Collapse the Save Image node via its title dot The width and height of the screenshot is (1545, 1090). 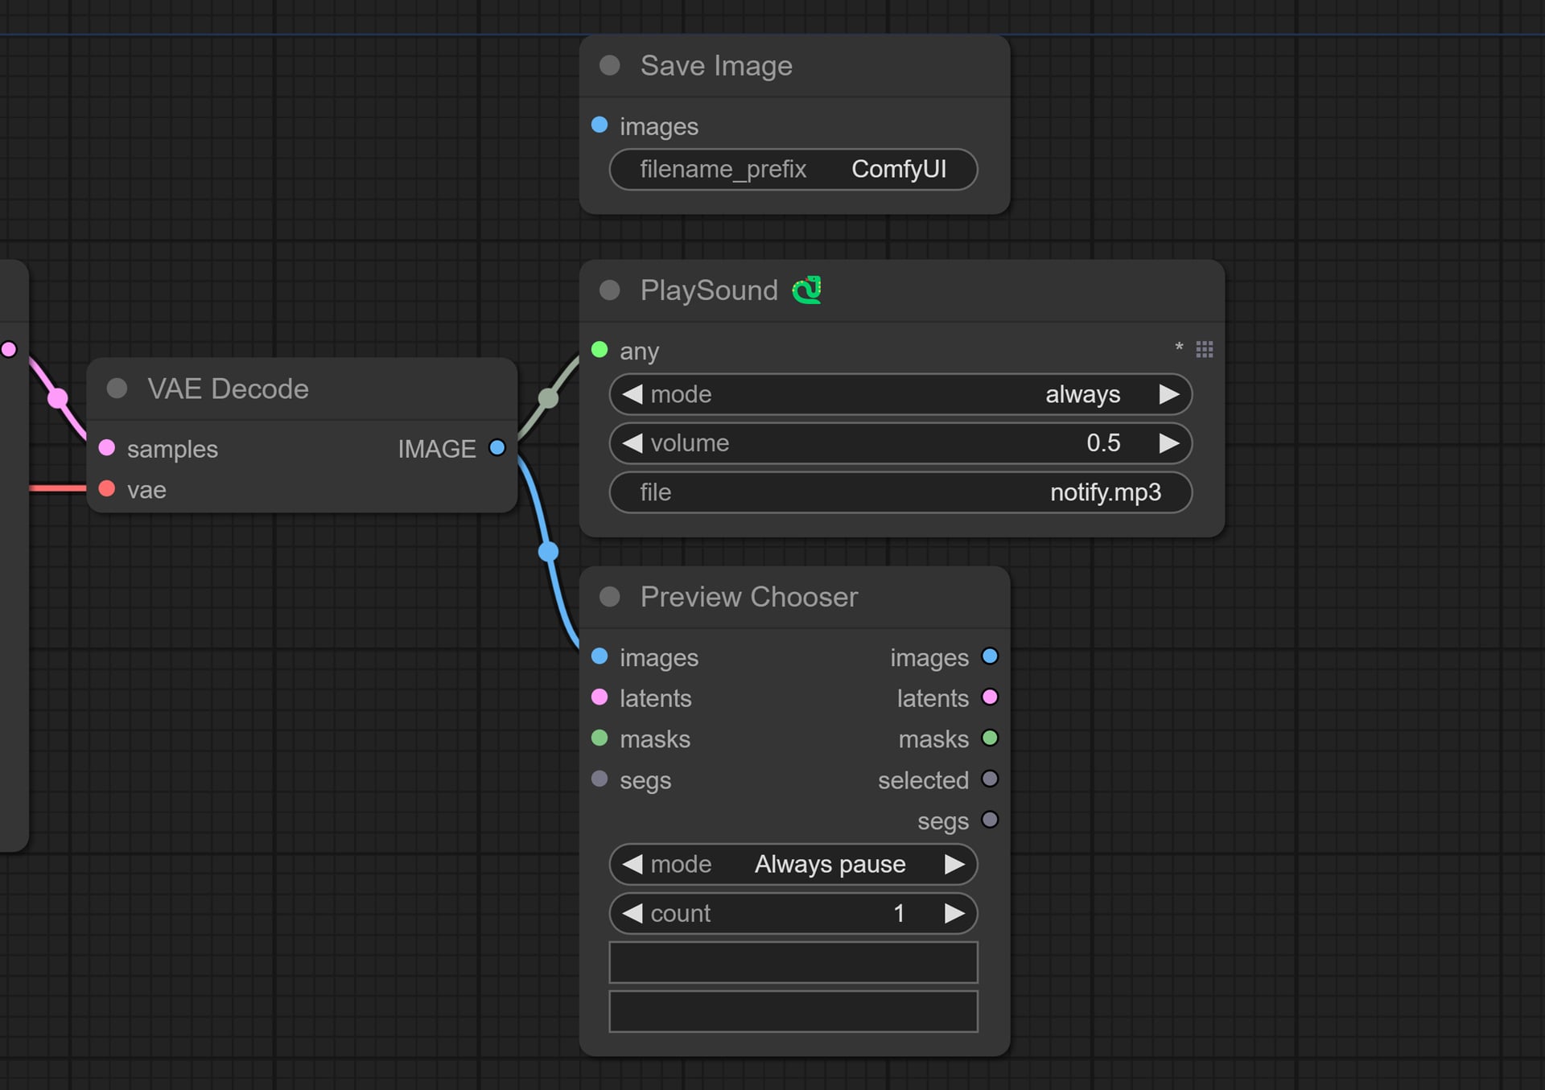click(610, 65)
